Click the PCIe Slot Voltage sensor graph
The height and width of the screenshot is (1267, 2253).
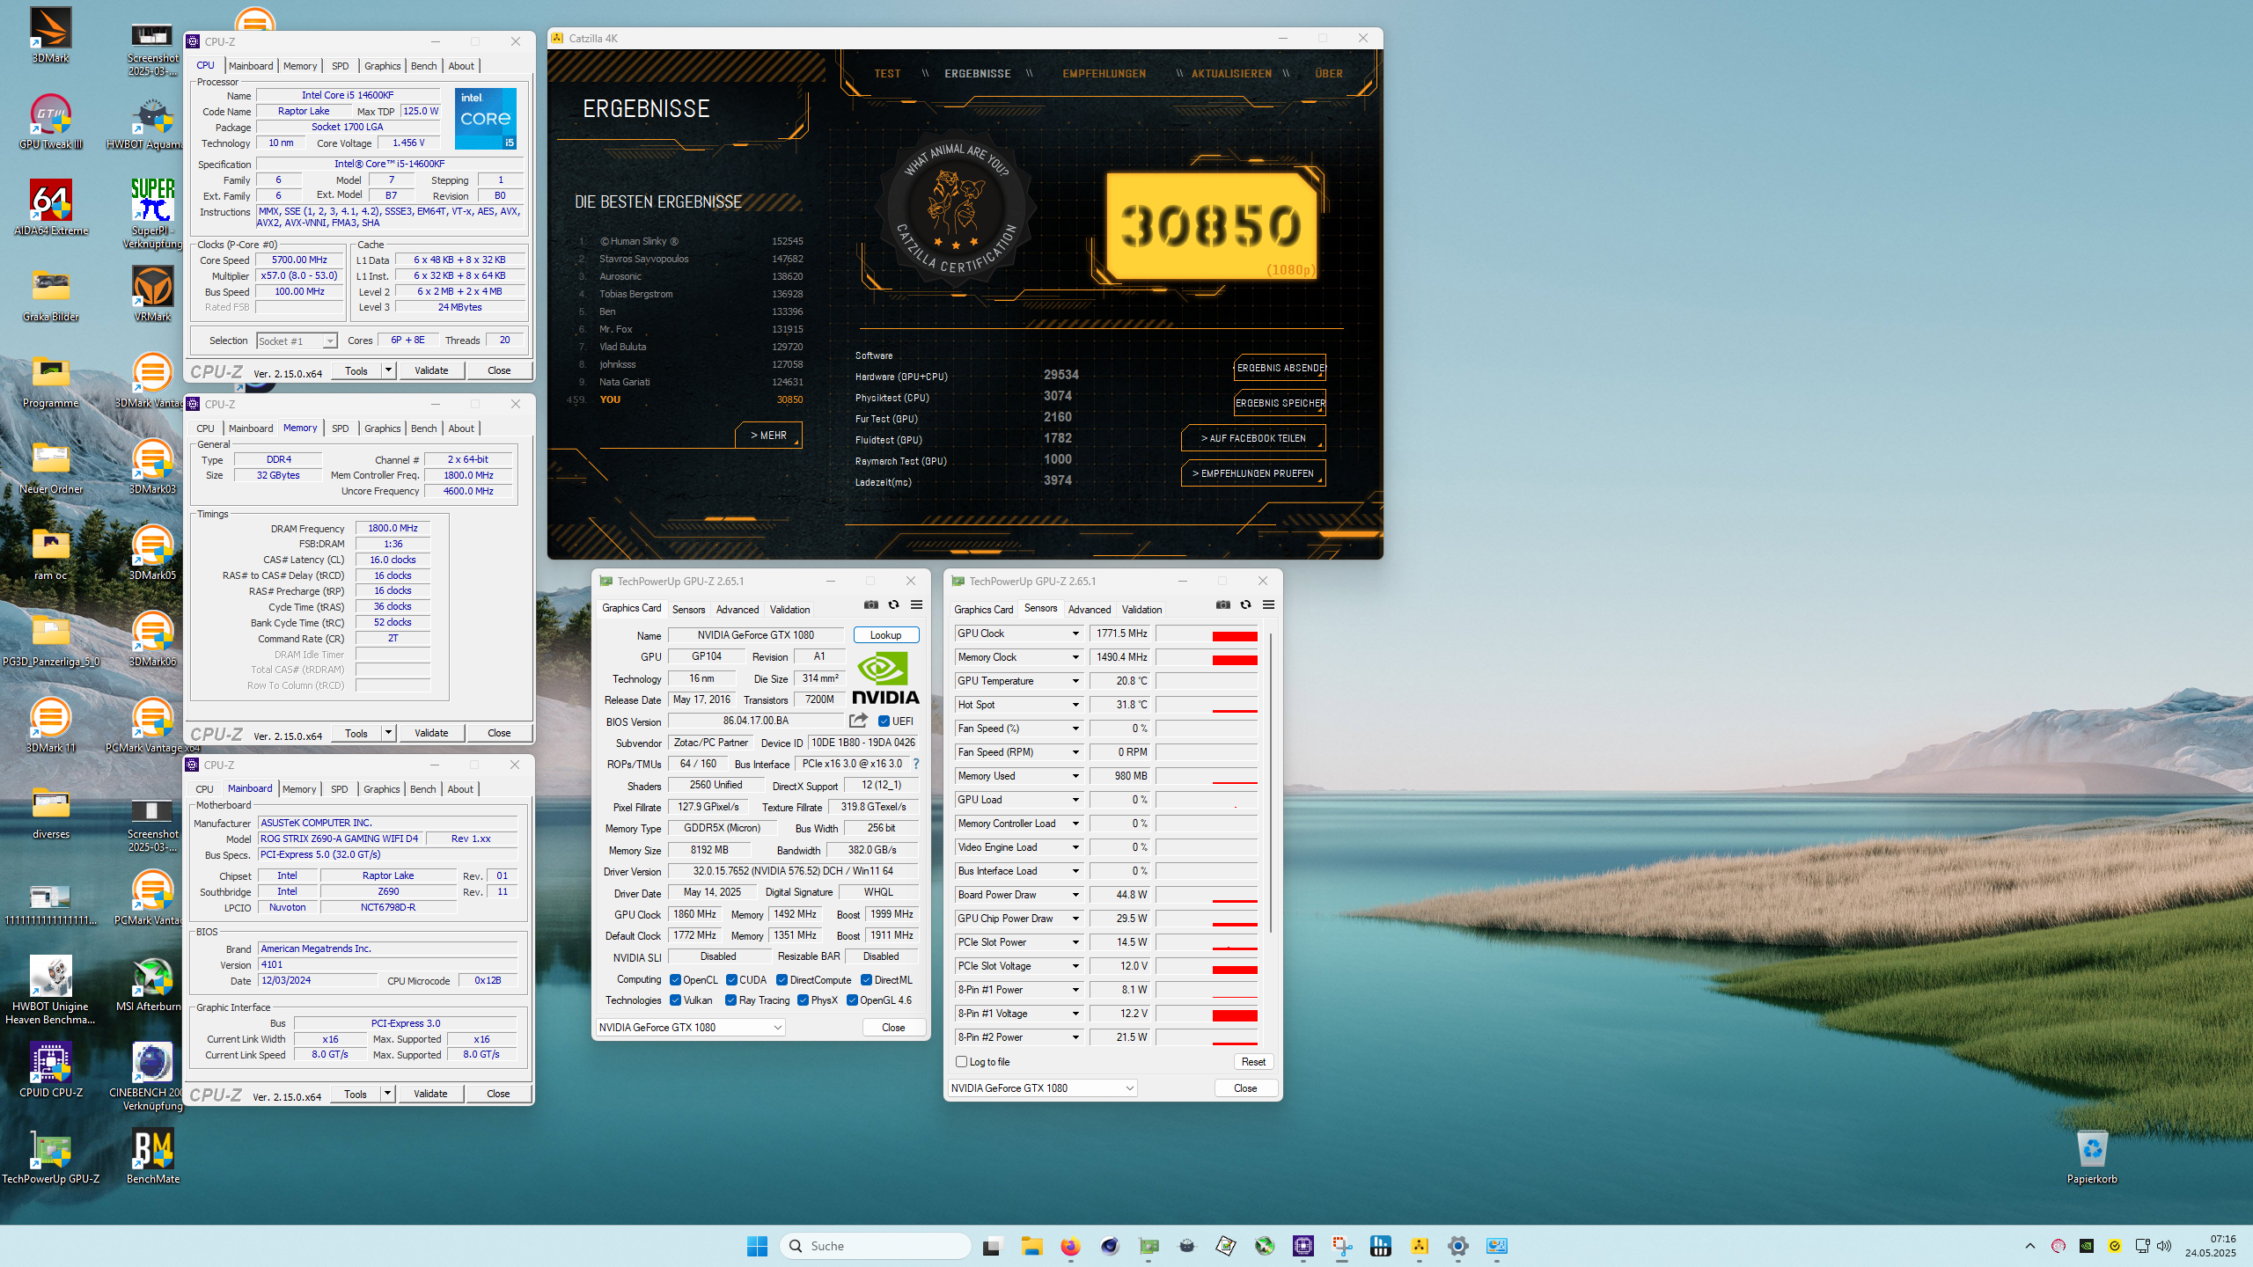pos(1207,966)
